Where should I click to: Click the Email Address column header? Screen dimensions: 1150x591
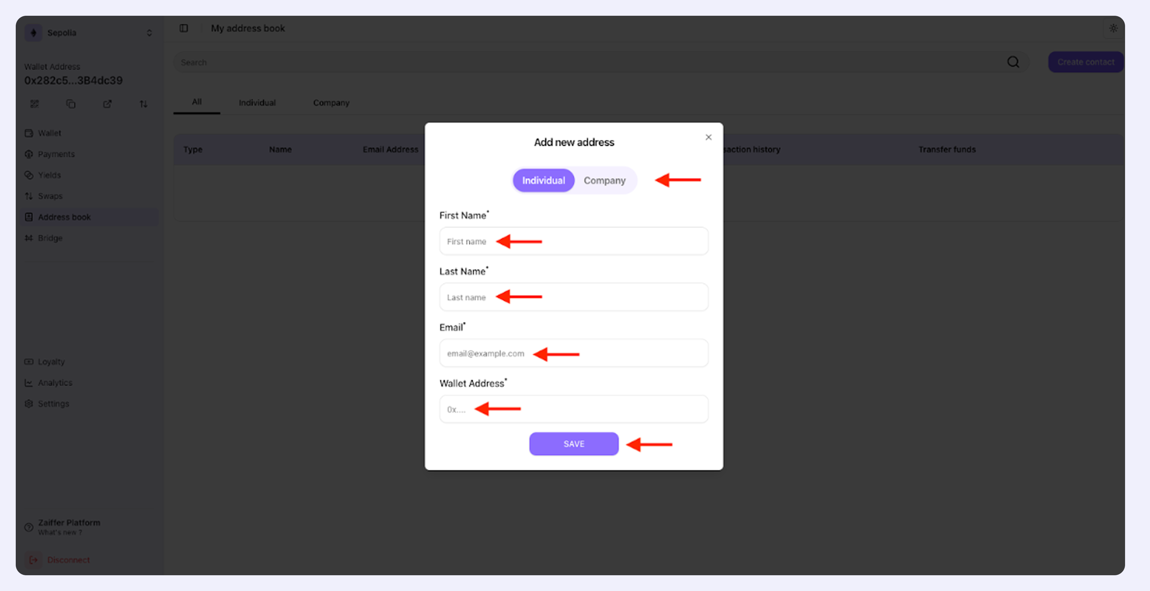click(391, 150)
